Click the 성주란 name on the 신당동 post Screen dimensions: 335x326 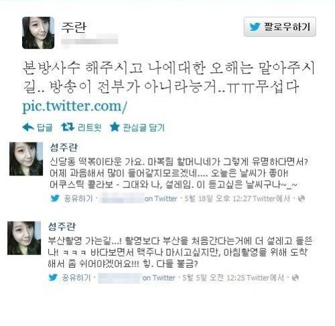tap(64, 147)
